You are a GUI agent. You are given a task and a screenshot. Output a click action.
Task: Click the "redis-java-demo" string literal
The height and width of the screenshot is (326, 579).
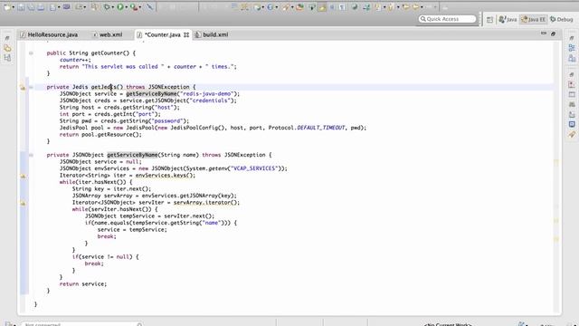(206, 94)
